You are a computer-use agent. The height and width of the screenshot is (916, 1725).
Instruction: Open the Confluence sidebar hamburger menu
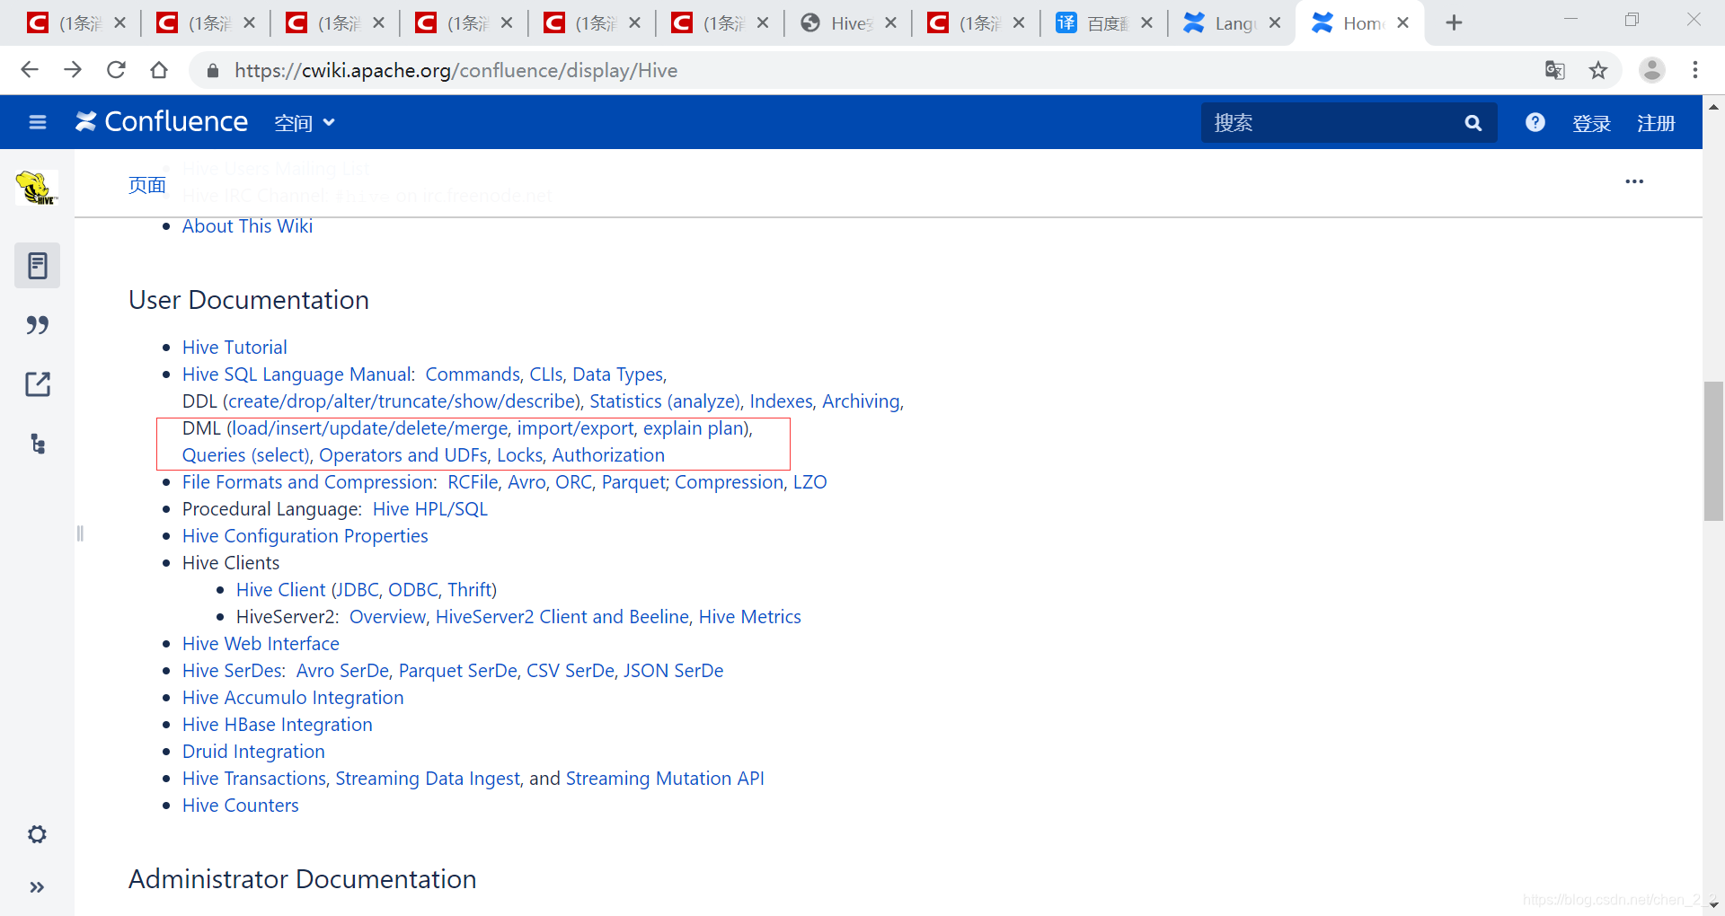38,122
